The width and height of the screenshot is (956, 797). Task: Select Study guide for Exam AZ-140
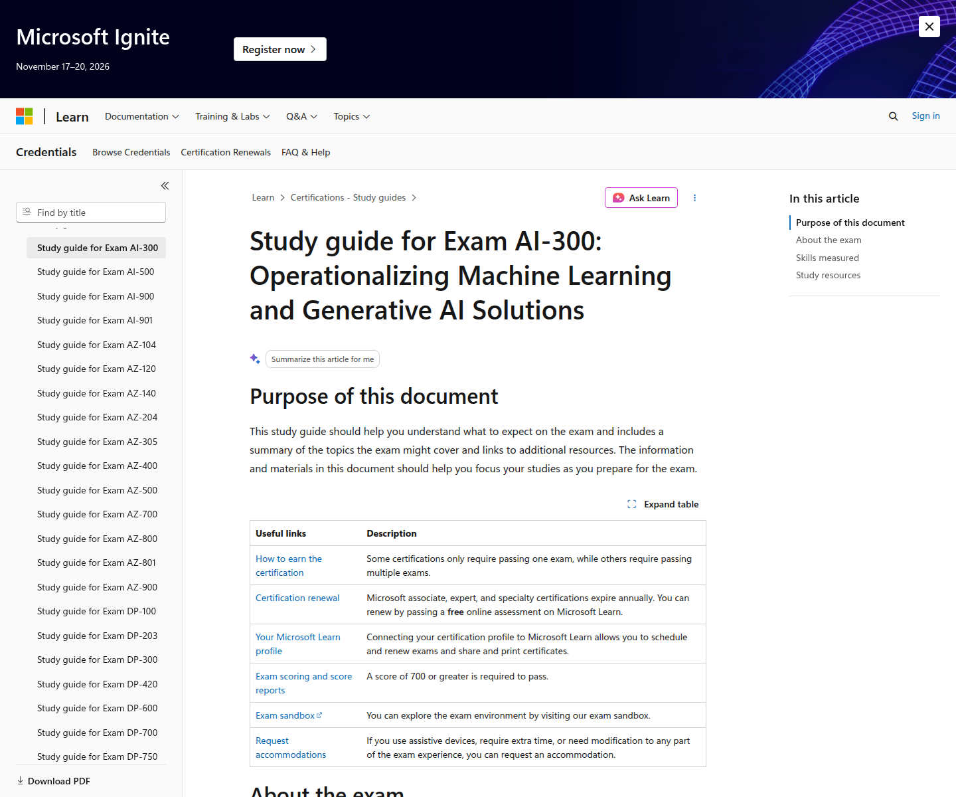point(96,393)
